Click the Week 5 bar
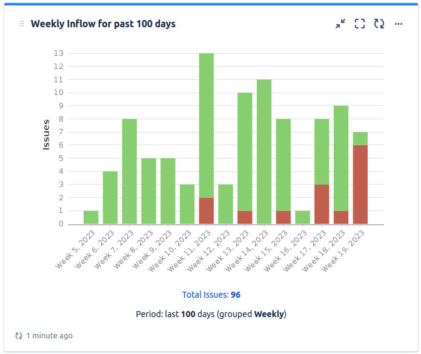 [91, 217]
